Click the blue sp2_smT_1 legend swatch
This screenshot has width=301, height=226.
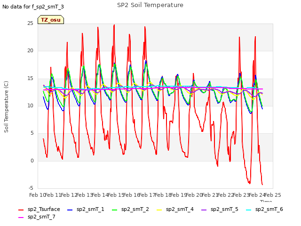point(70,210)
